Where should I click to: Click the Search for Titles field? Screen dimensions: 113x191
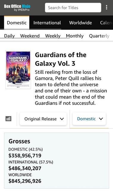click(73, 7)
